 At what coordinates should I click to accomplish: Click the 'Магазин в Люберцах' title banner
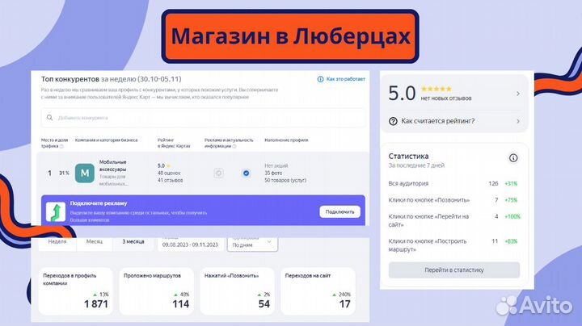click(290, 36)
